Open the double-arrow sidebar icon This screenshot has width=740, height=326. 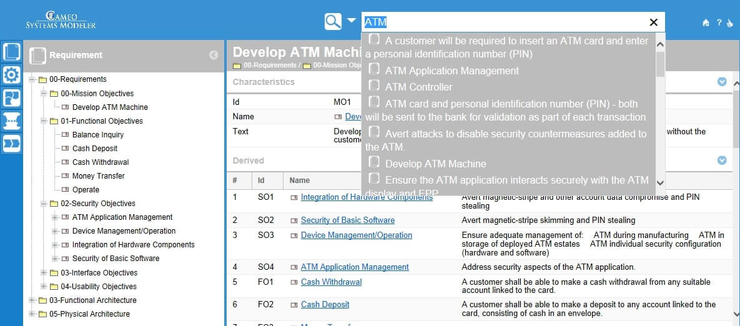coord(12,144)
